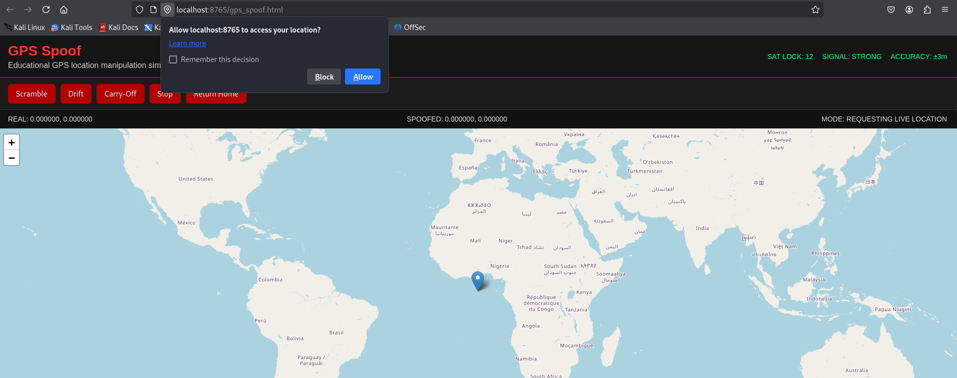Reload the current page
957x378 pixels.
point(46,9)
